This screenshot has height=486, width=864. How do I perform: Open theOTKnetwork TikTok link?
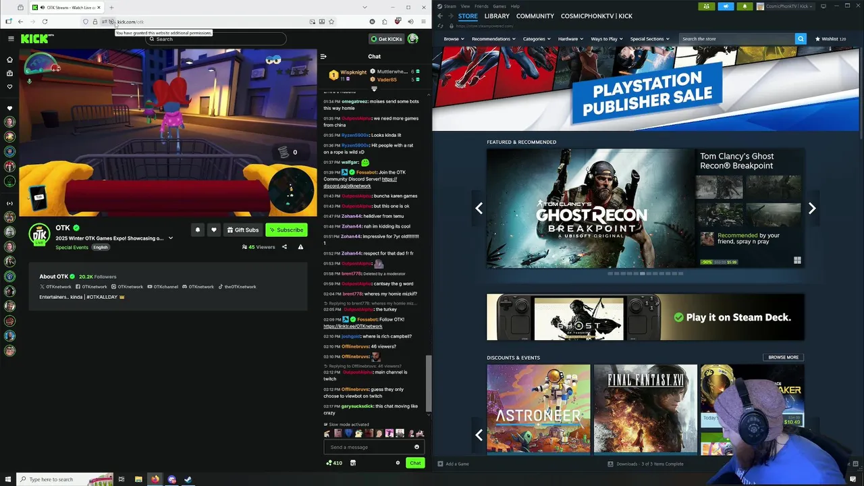(237, 287)
